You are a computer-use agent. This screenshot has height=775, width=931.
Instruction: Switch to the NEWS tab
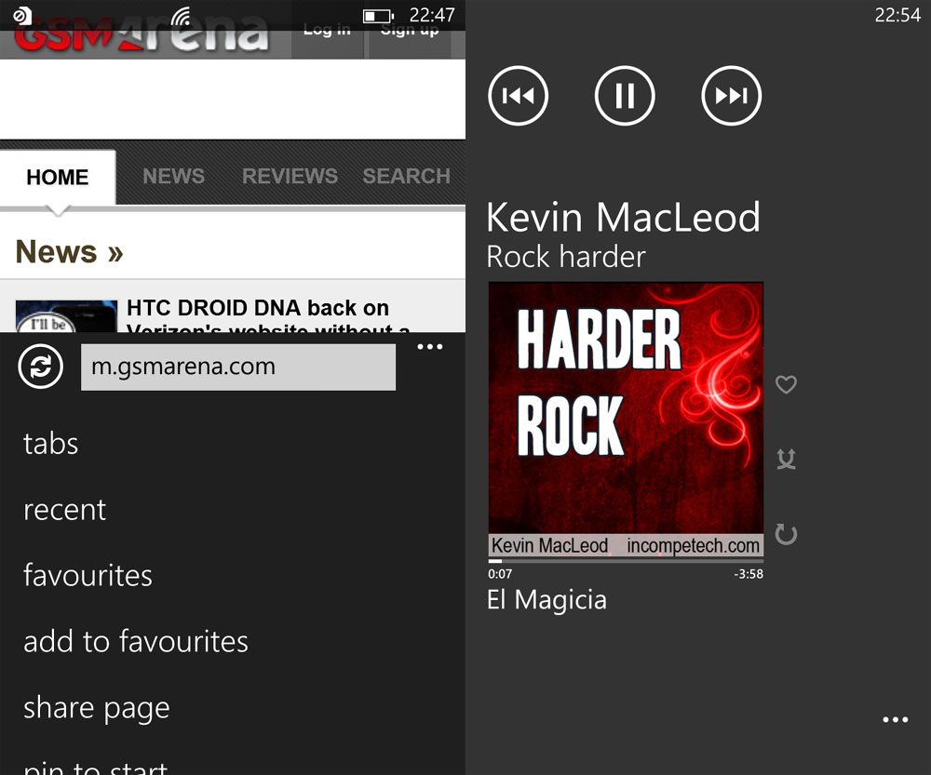(x=173, y=176)
